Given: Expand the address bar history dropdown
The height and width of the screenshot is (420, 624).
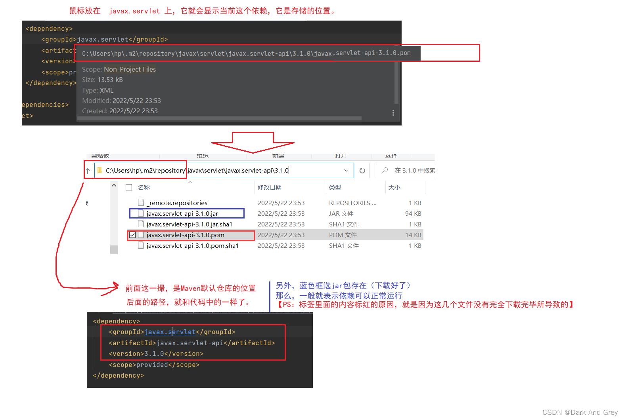Looking at the screenshot, I should (x=346, y=171).
